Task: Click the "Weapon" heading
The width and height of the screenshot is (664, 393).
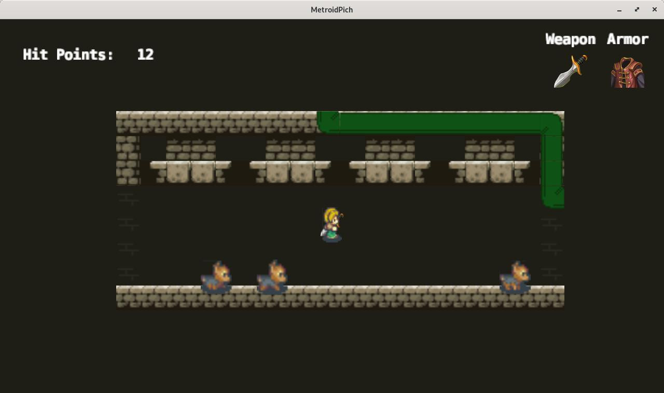Action: pos(571,39)
